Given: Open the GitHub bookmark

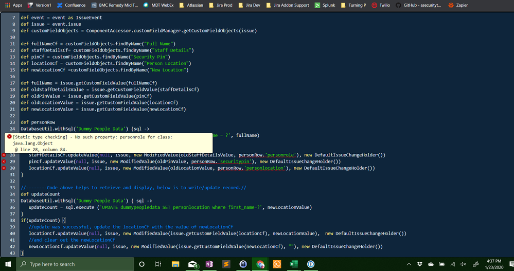Looking at the screenshot, I should click(x=418, y=5).
